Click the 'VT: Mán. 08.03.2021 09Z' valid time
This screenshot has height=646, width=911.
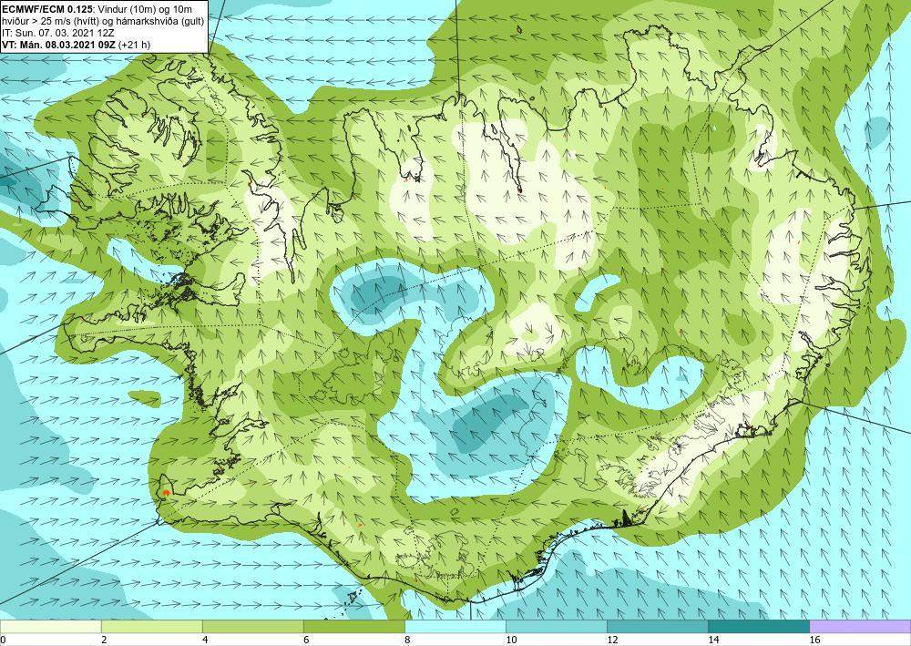click(58, 45)
